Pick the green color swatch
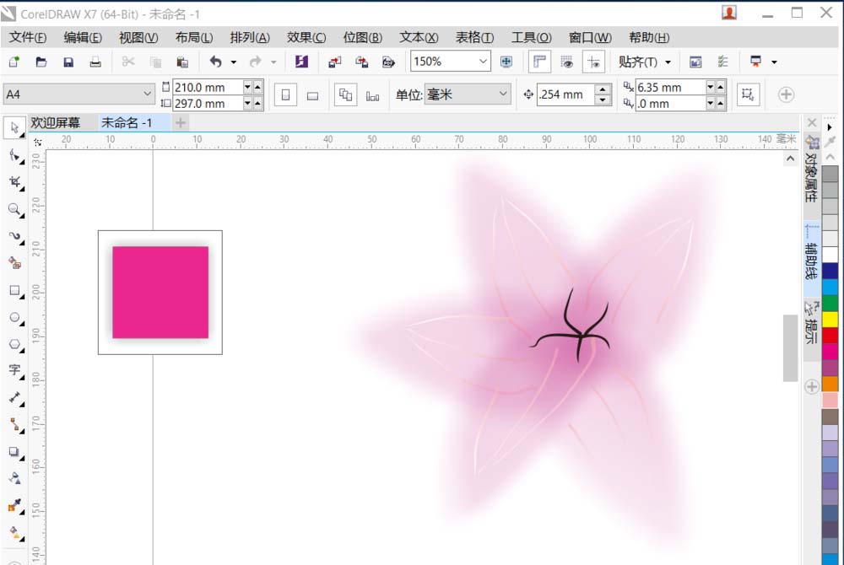The image size is (844, 565). click(x=830, y=304)
